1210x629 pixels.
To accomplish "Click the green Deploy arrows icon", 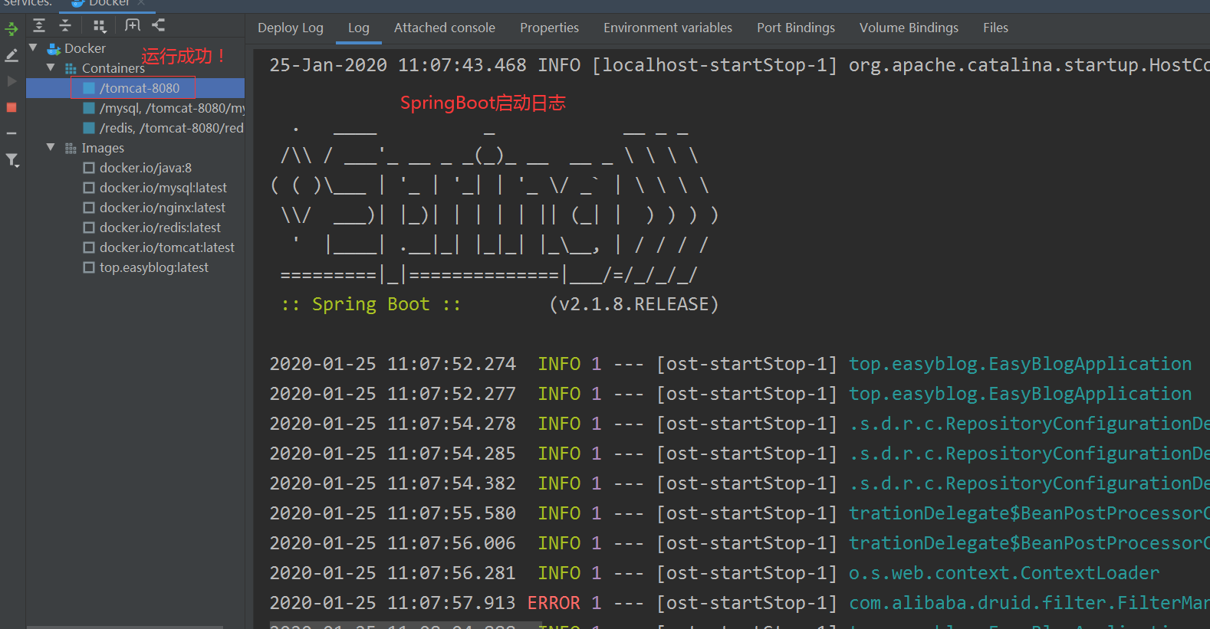I will [x=12, y=29].
